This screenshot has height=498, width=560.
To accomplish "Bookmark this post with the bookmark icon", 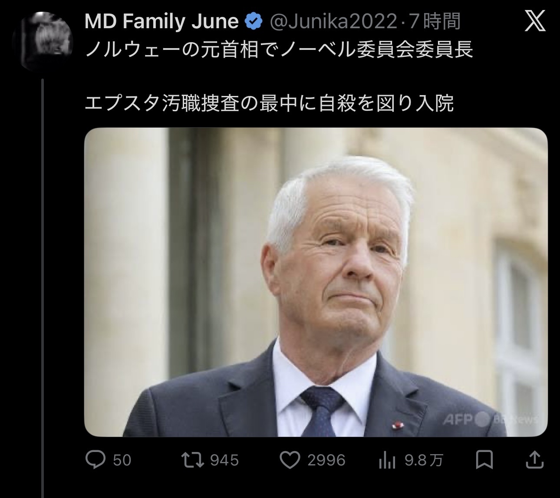I will point(484,460).
